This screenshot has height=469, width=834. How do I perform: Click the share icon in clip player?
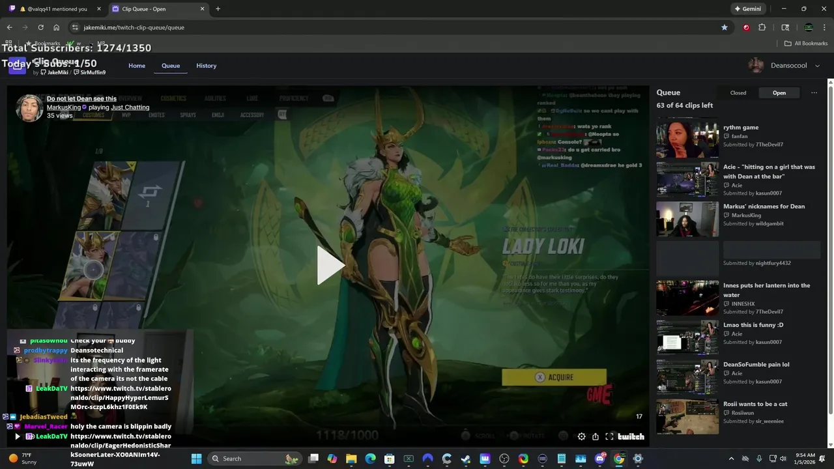click(596, 437)
